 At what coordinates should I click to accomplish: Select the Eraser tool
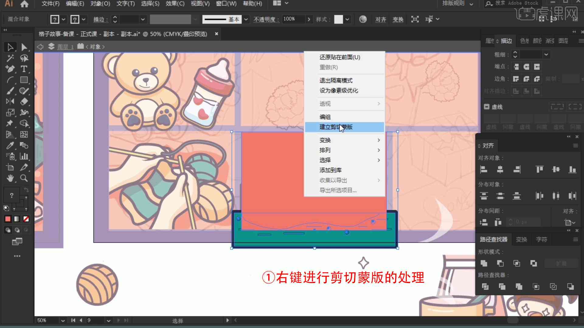click(x=24, y=101)
